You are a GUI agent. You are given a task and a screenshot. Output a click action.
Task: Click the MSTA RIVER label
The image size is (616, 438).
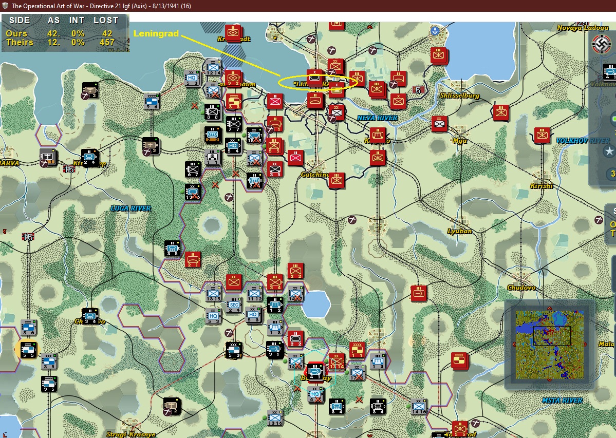[x=562, y=401]
